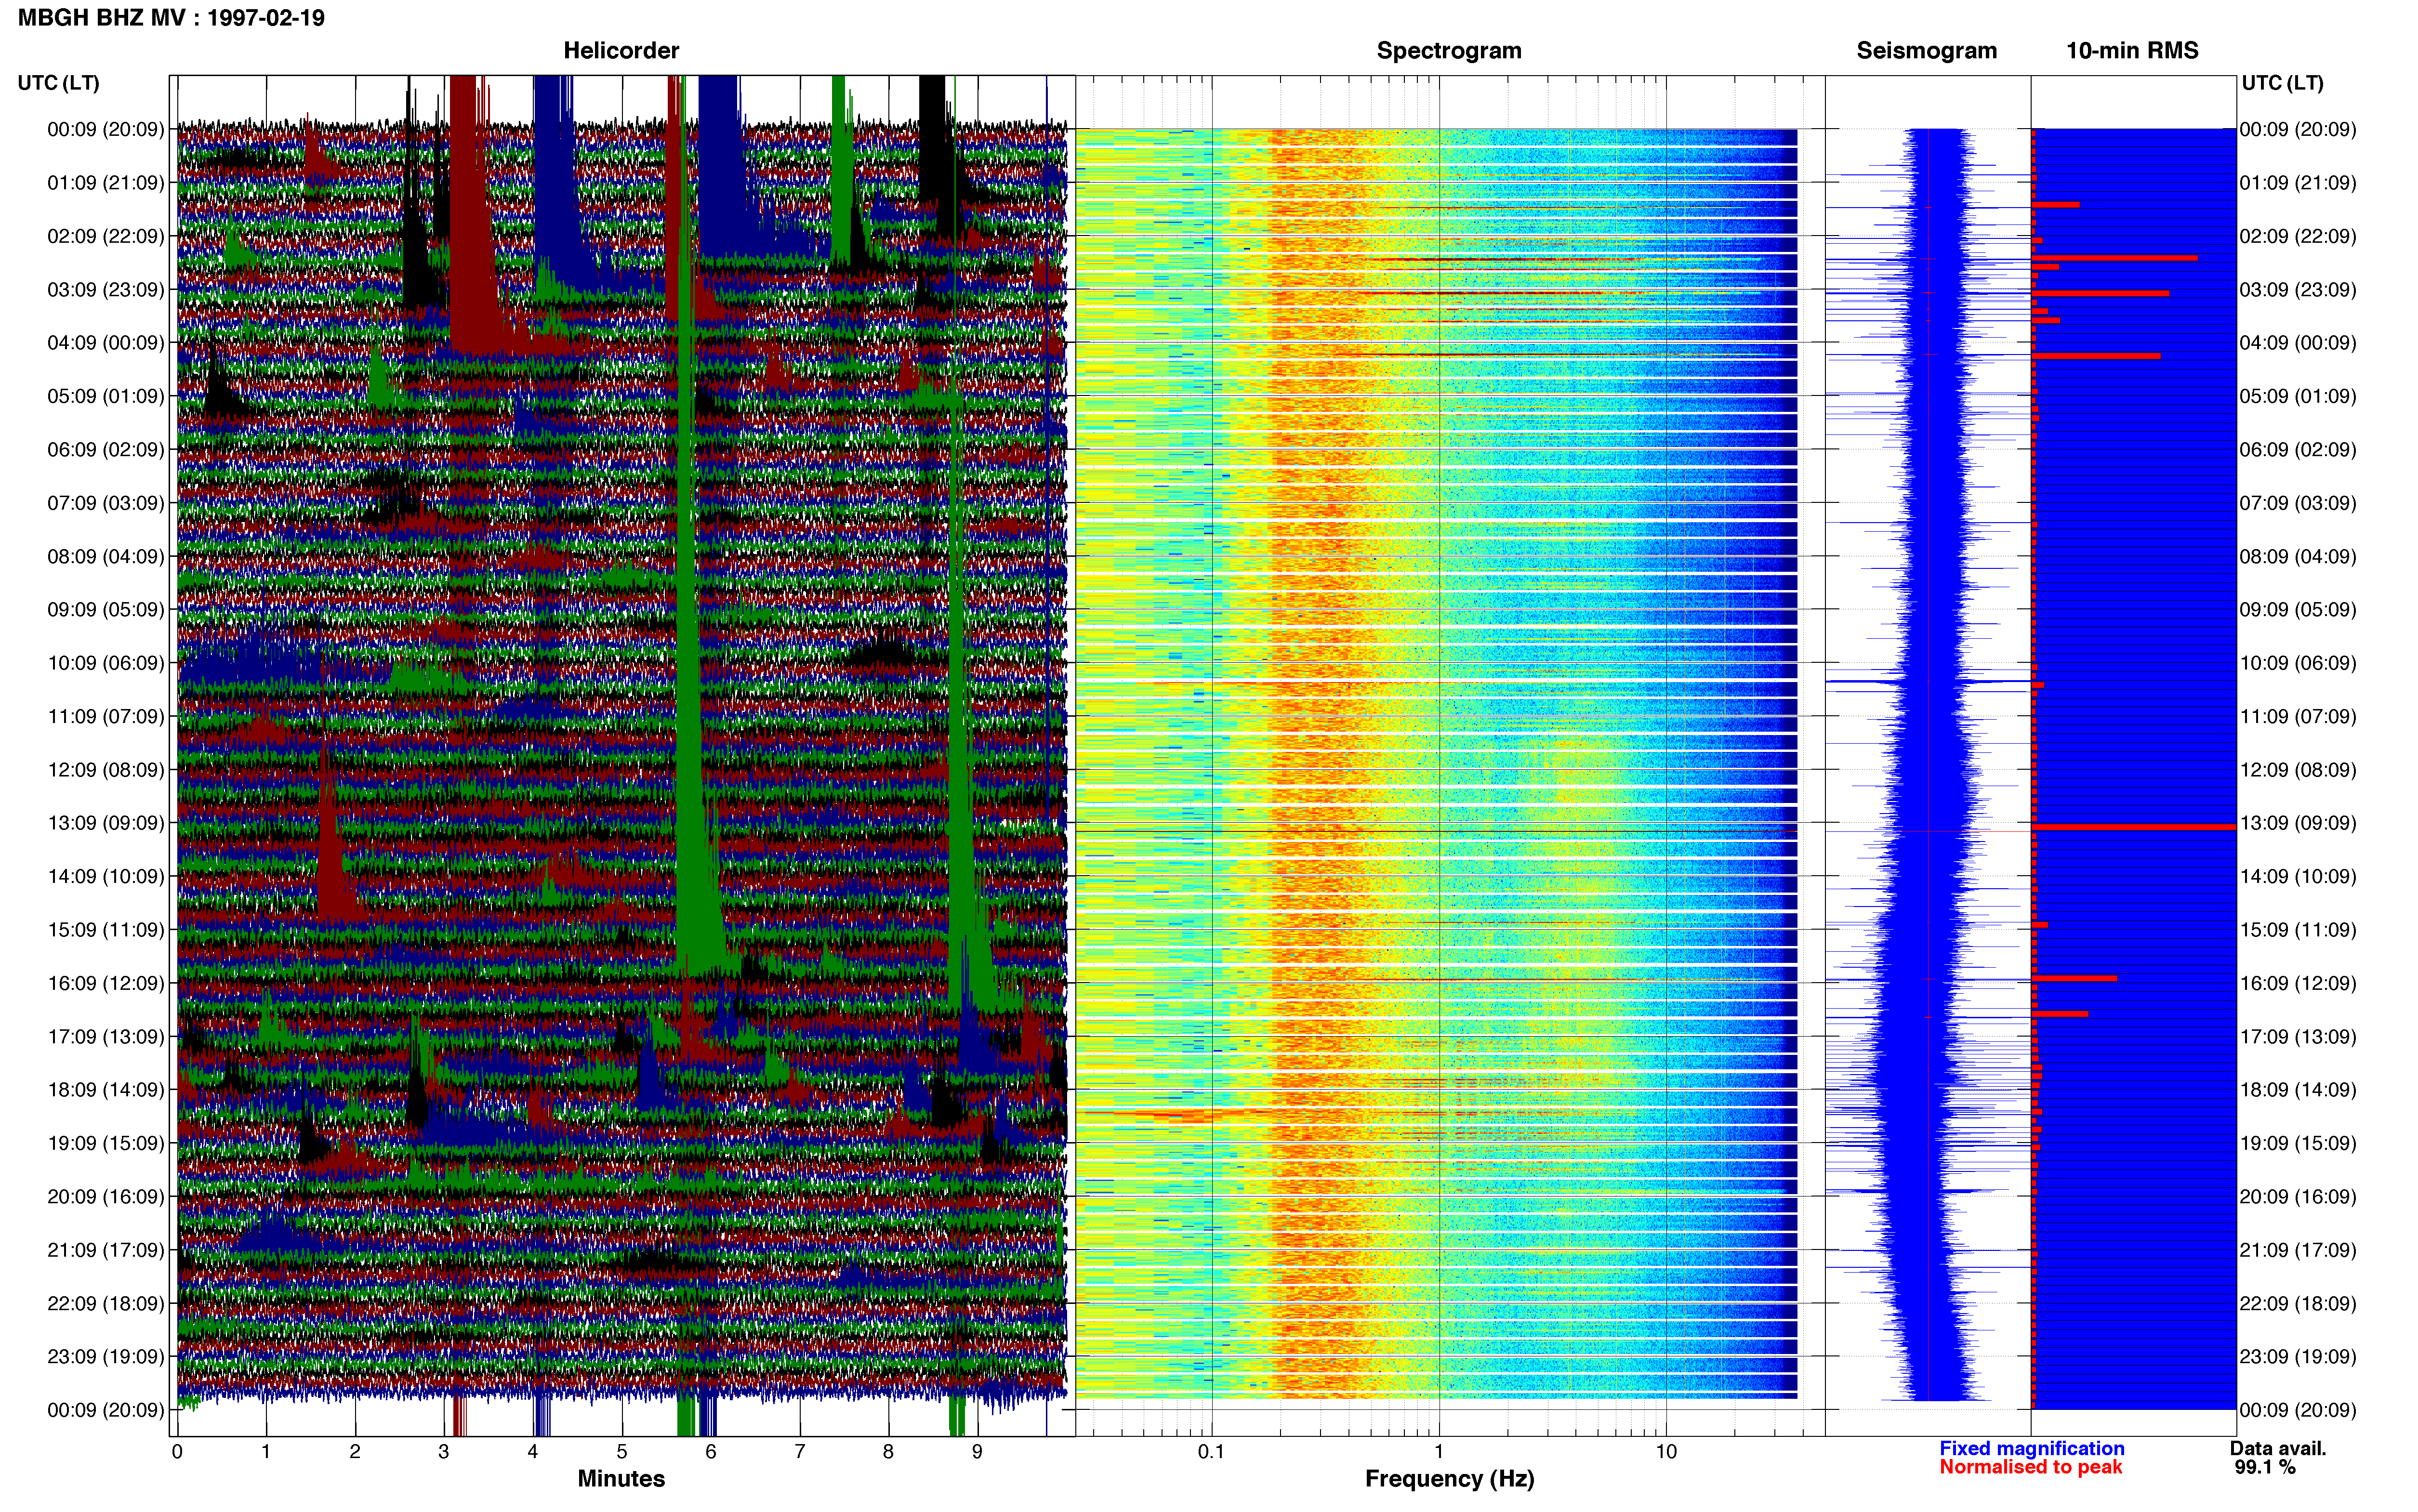Click left time label '05:09 (01:09)'
Image resolution: width=2418 pixels, height=1512 pixels.
(x=106, y=396)
